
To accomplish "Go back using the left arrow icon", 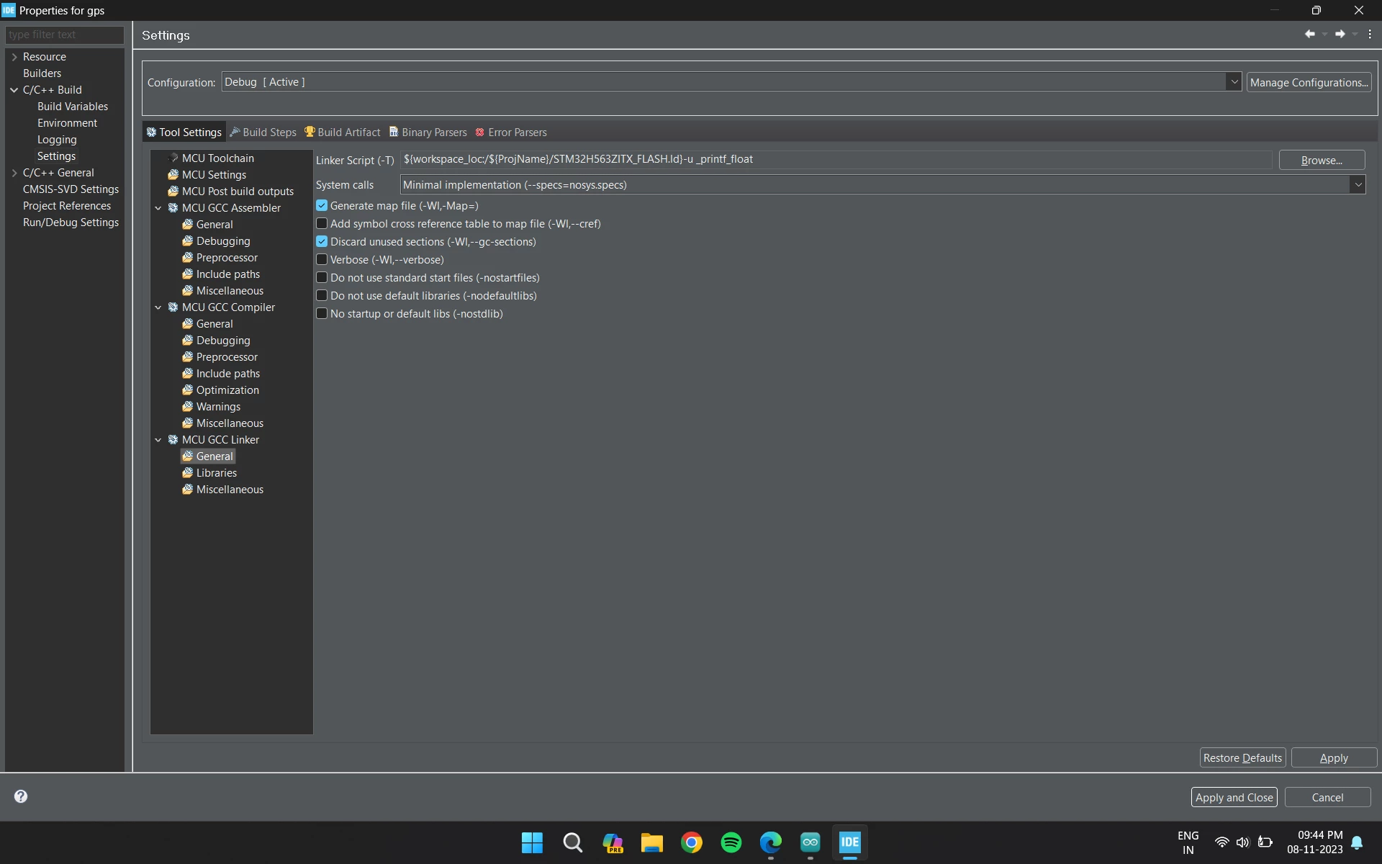I will [1309, 34].
